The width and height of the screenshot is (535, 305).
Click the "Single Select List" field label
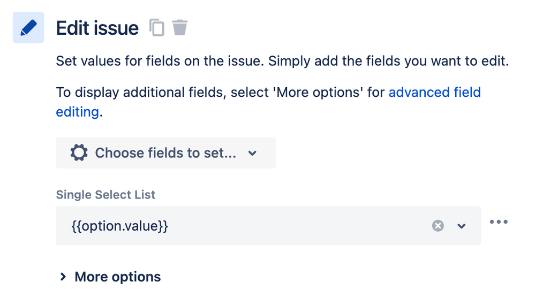coord(106,195)
